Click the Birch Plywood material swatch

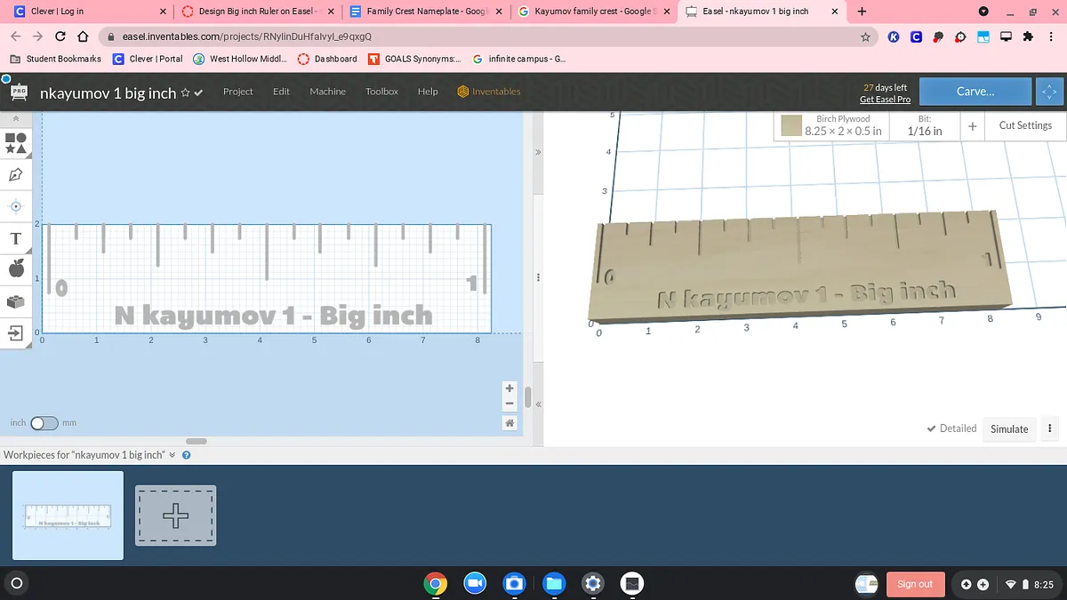791,125
